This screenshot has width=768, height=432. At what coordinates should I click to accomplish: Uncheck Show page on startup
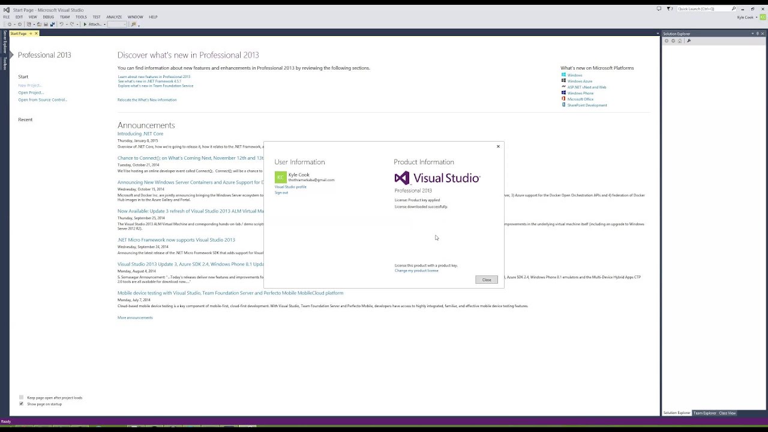21,404
